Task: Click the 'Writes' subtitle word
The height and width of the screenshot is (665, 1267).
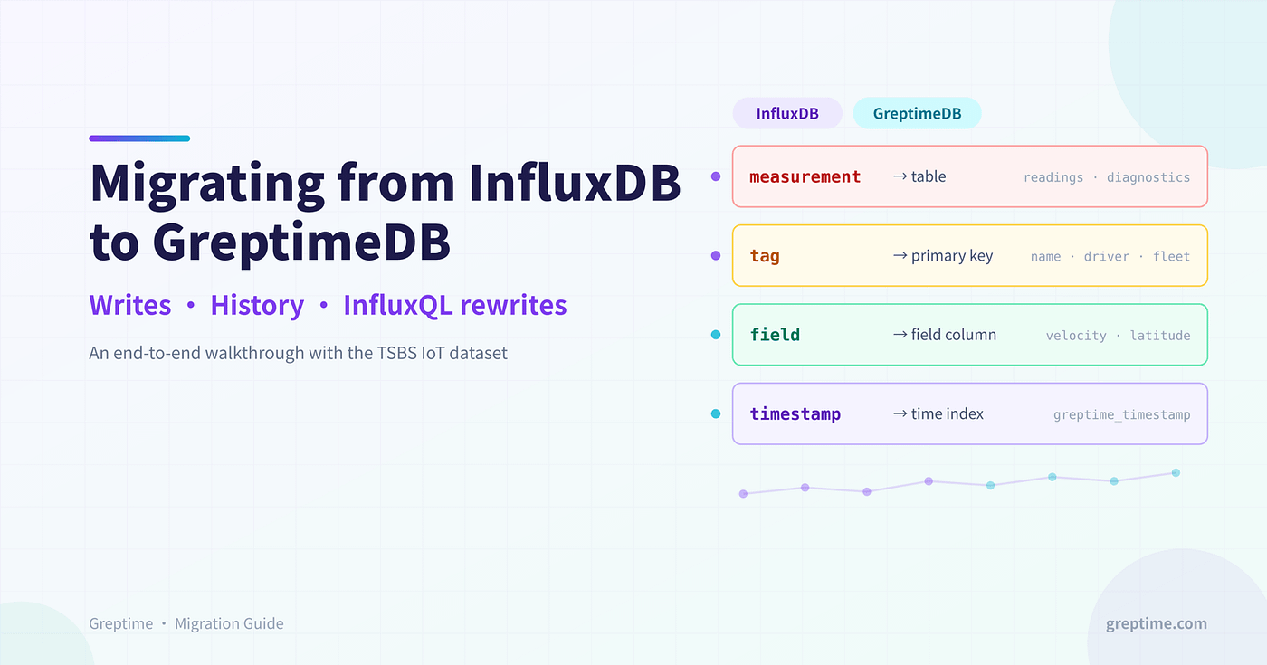Action: 130,305
